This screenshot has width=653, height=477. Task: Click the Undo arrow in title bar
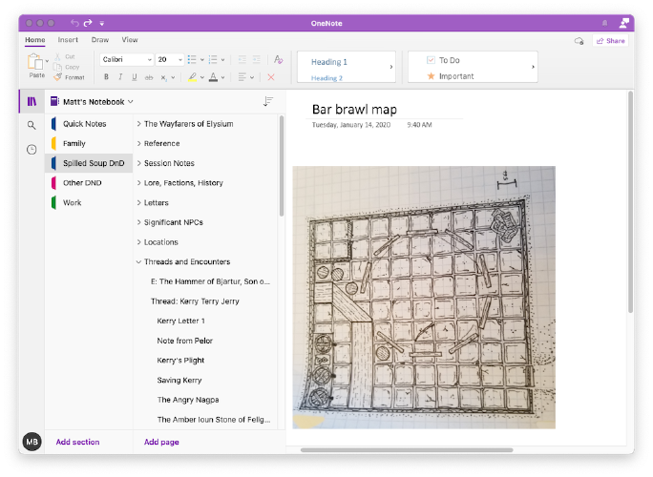coord(74,23)
